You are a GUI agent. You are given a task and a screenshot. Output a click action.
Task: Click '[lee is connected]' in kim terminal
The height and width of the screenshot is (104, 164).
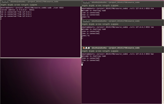tap(91, 13)
